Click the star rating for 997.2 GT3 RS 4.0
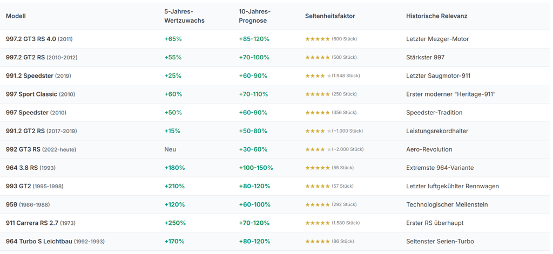The width and height of the screenshot is (553, 254). tap(318, 39)
